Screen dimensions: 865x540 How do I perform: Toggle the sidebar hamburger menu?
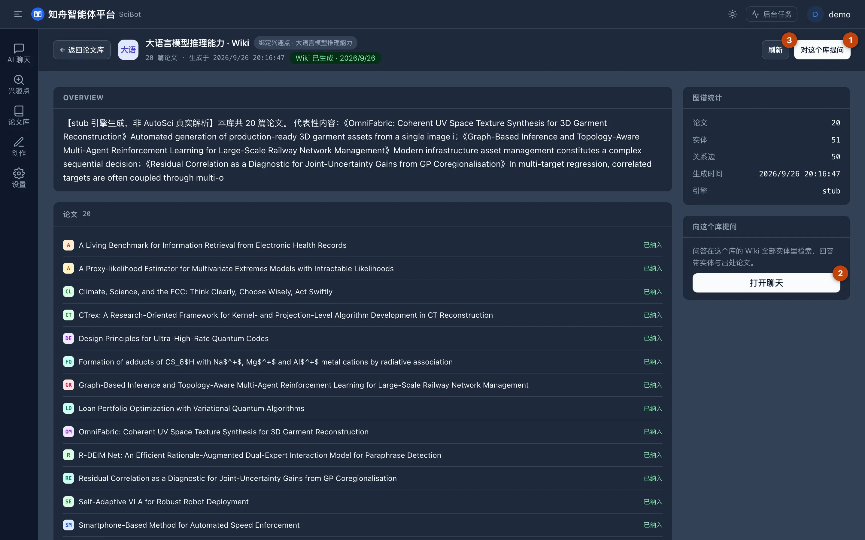tap(18, 14)
